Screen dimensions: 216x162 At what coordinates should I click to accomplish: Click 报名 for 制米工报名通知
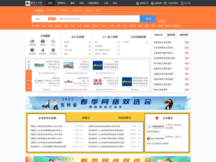[187, 90]
